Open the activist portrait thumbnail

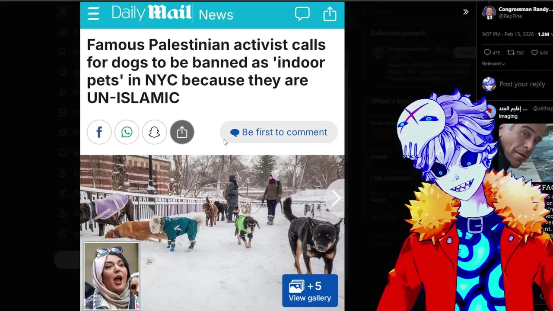[111, 276]
